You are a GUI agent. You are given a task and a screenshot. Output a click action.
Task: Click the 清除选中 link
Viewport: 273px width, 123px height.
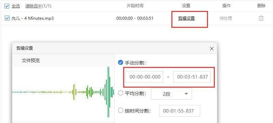pos(34,6)
